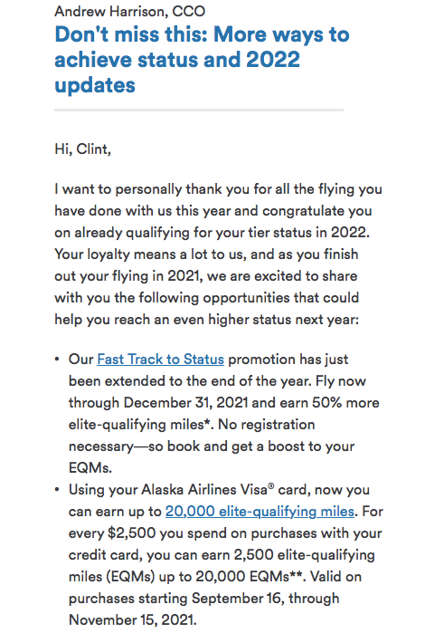Click the "EQMs." word ending first bullet
This screenshot has width=425, height=633.
(x=90, y=468)
